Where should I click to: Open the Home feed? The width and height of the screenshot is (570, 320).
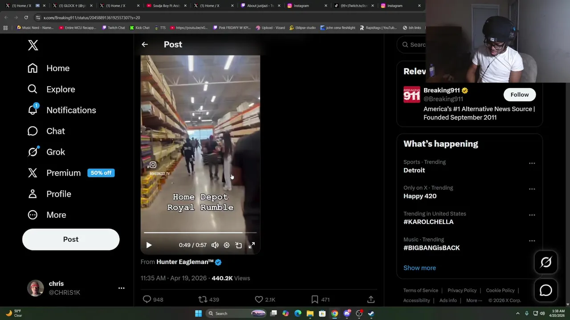pos(49,68)
